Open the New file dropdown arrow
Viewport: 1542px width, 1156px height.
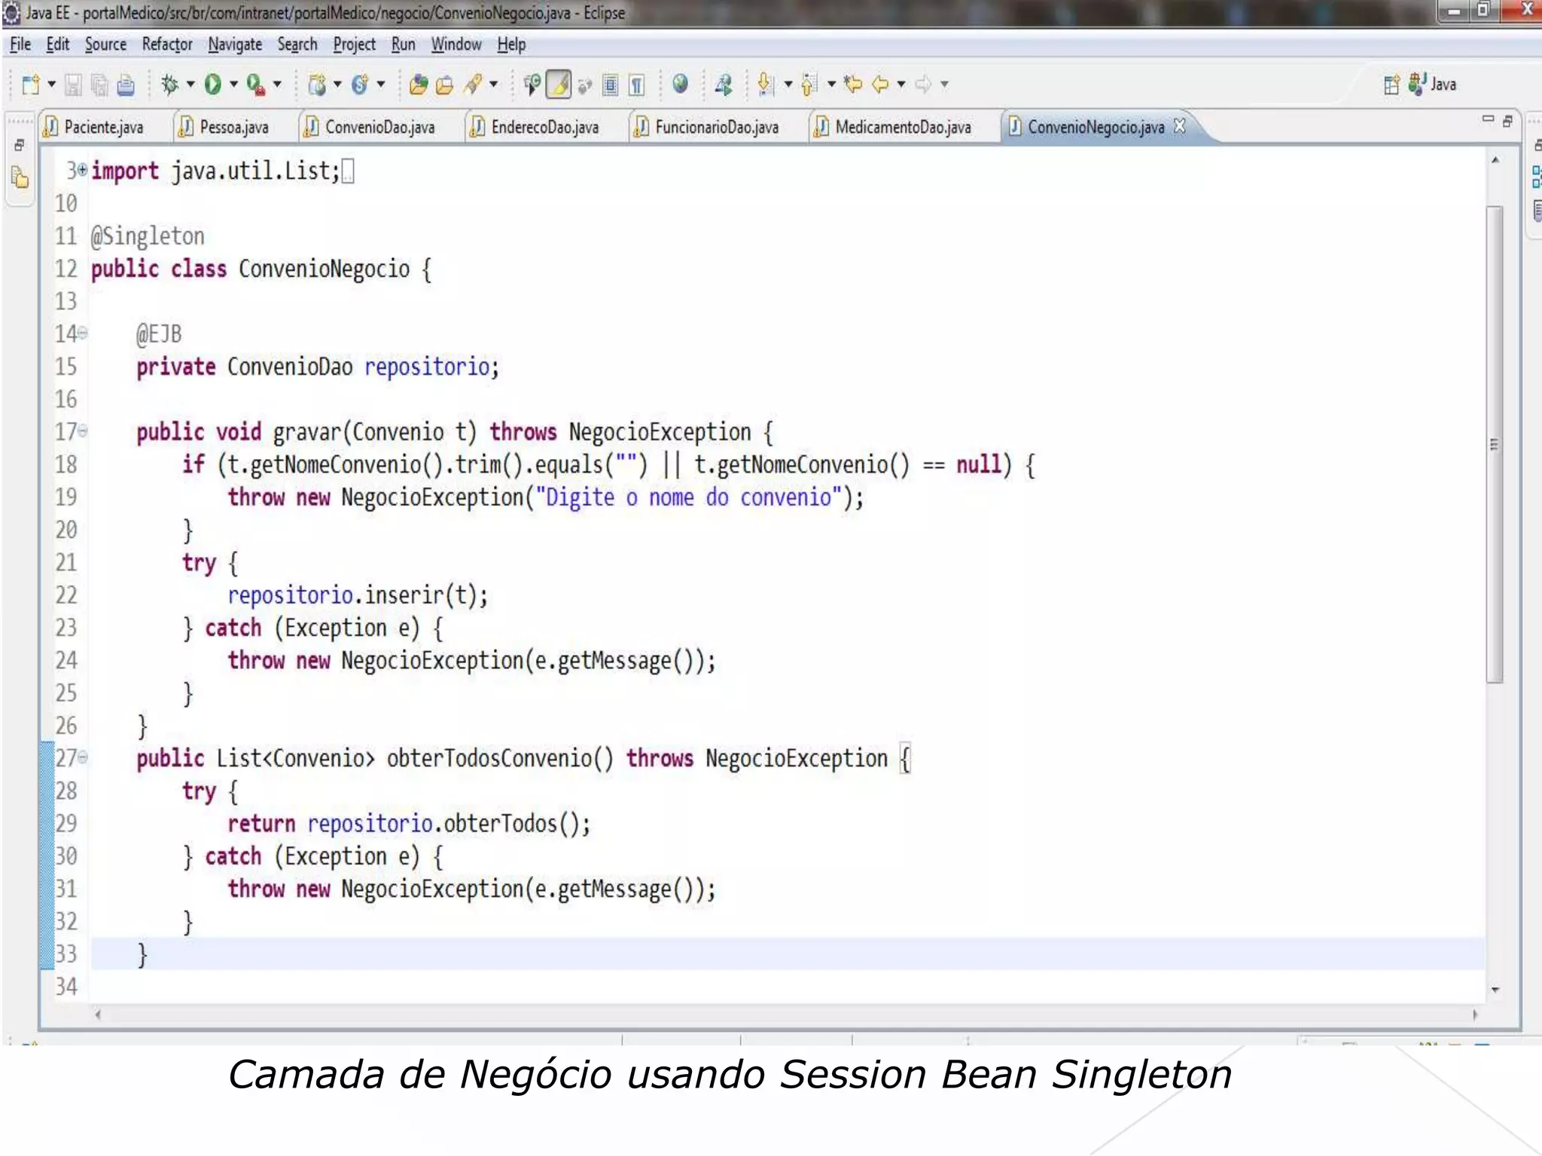pyautogui.click(x=52, y=84)
